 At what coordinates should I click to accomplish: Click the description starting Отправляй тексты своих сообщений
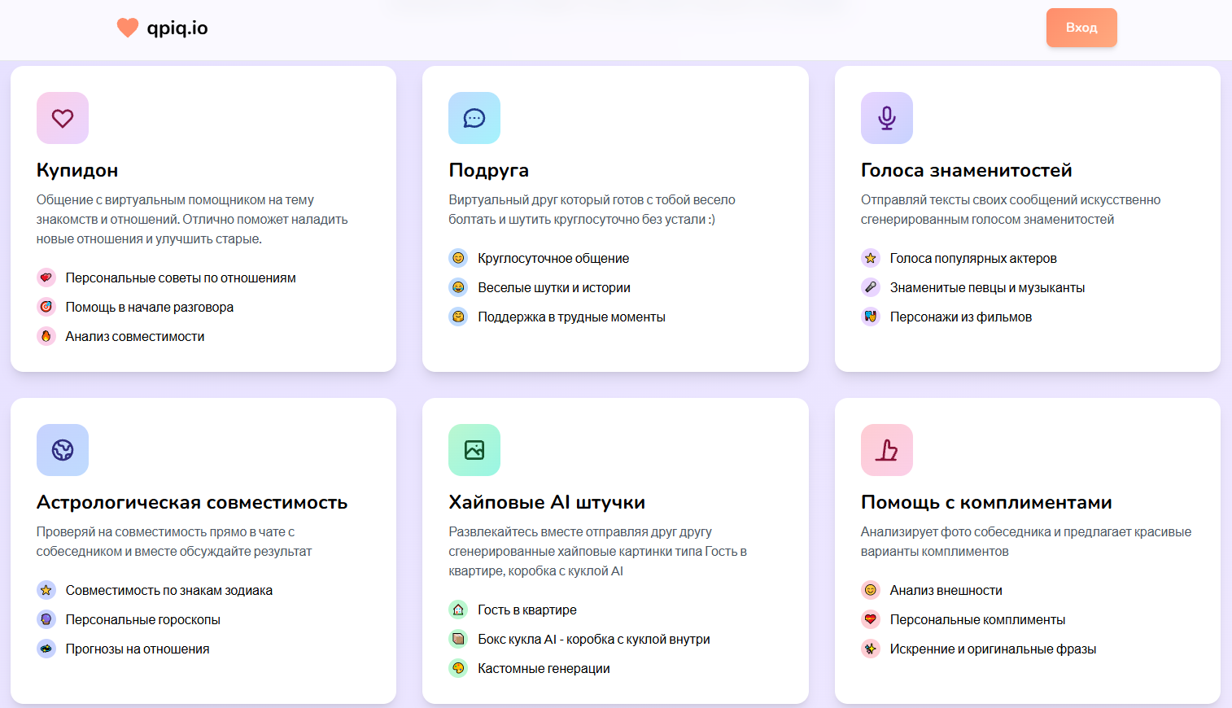1011,209
